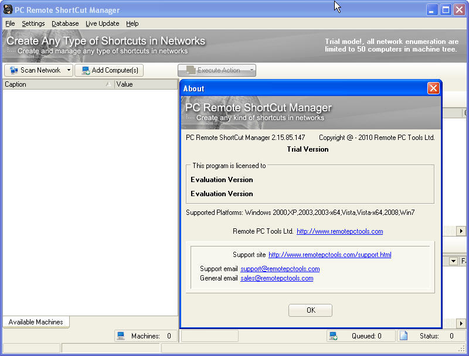Maximize the PC Remote ShortCut Manager window
The width and height of the screenshot is (469, 356).
(x=446, y=10)
